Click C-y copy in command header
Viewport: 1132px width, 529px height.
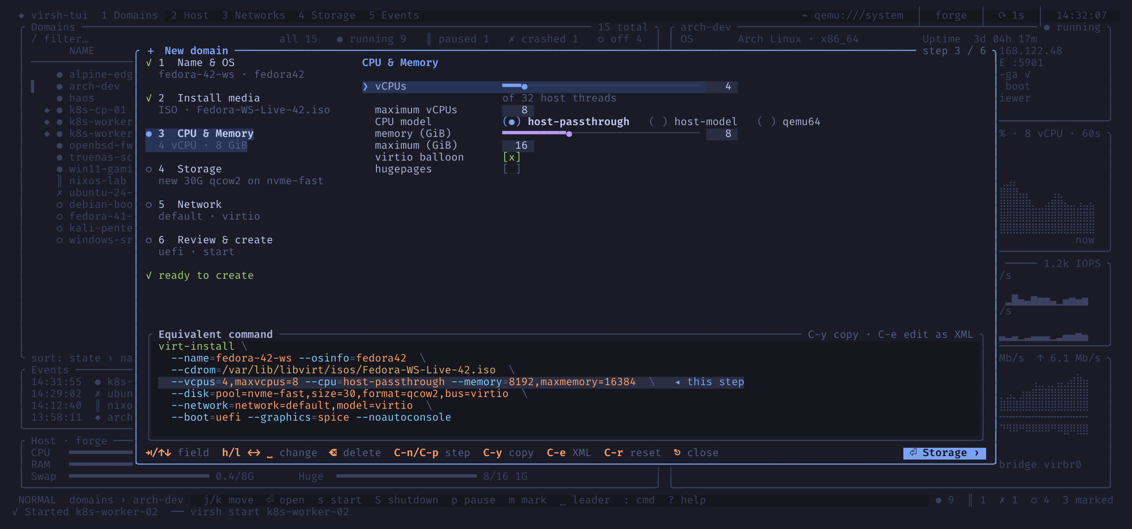pos(833,334)
